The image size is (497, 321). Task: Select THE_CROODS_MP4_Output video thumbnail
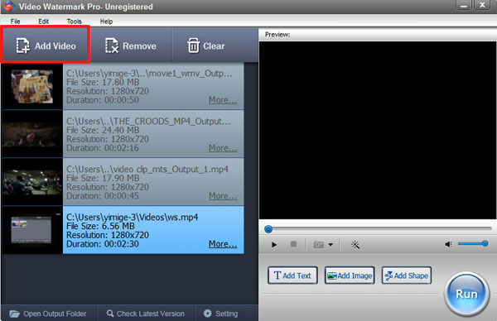[x=32, y=134]
